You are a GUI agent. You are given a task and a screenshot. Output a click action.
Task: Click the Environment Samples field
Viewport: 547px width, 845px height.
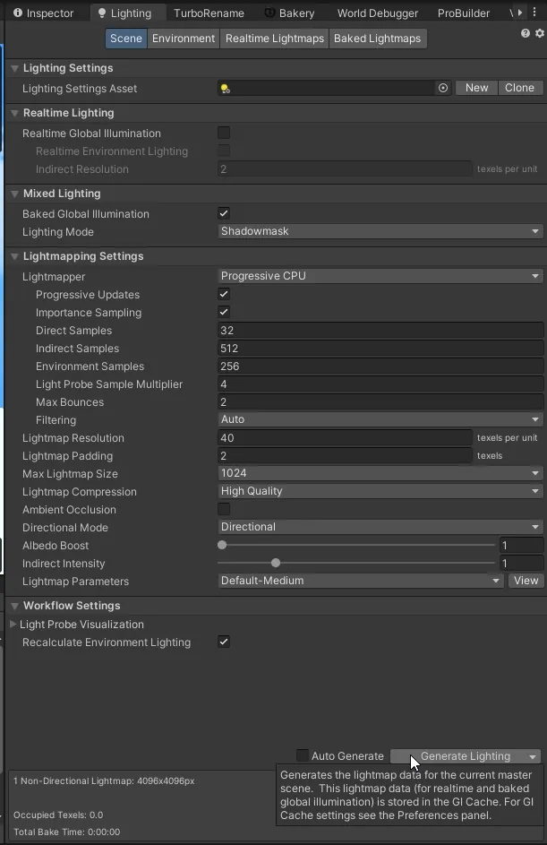click(380, 366)
